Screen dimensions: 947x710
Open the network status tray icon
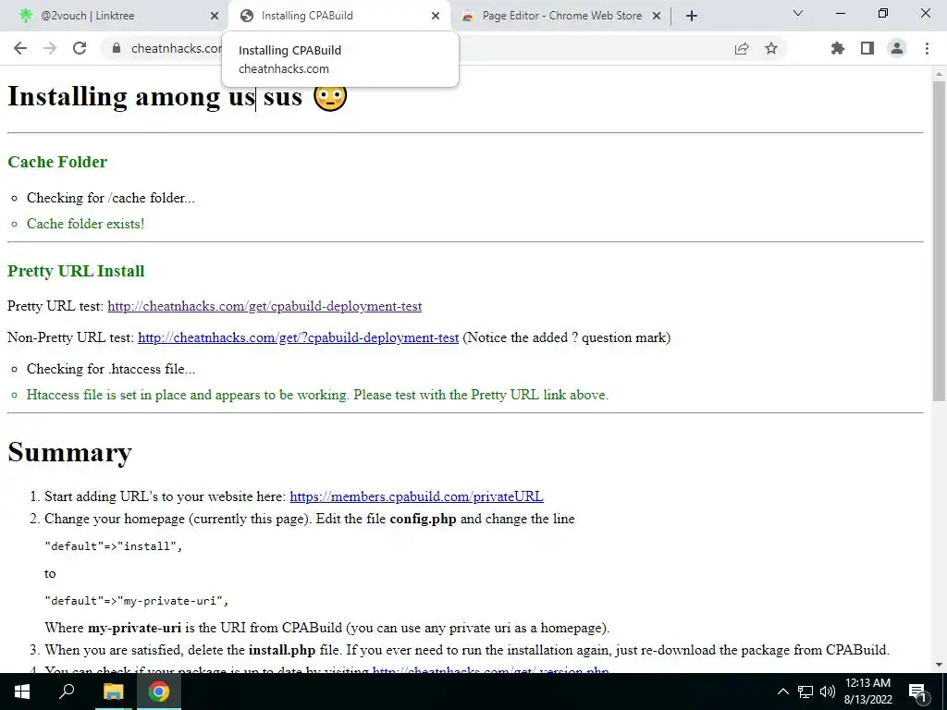(x=806, y=692)
